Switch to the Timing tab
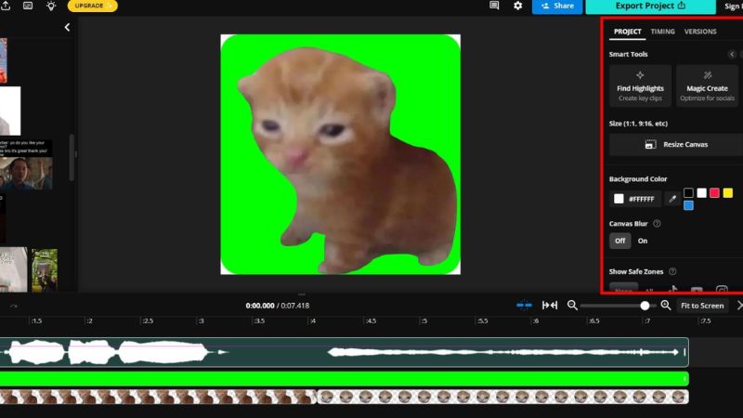Image resolution: width=743 pixels, height=418 pixels. click(662, 32)
